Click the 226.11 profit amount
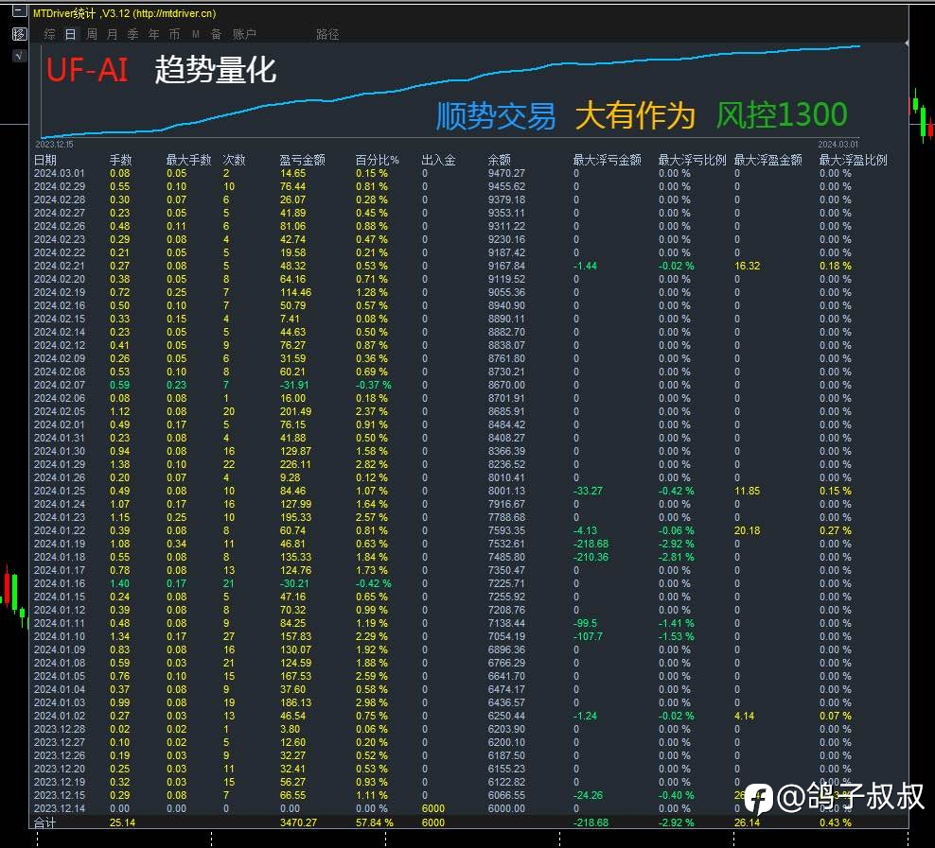This screenshot has width=935, height=848. click(x=296, y=464)
